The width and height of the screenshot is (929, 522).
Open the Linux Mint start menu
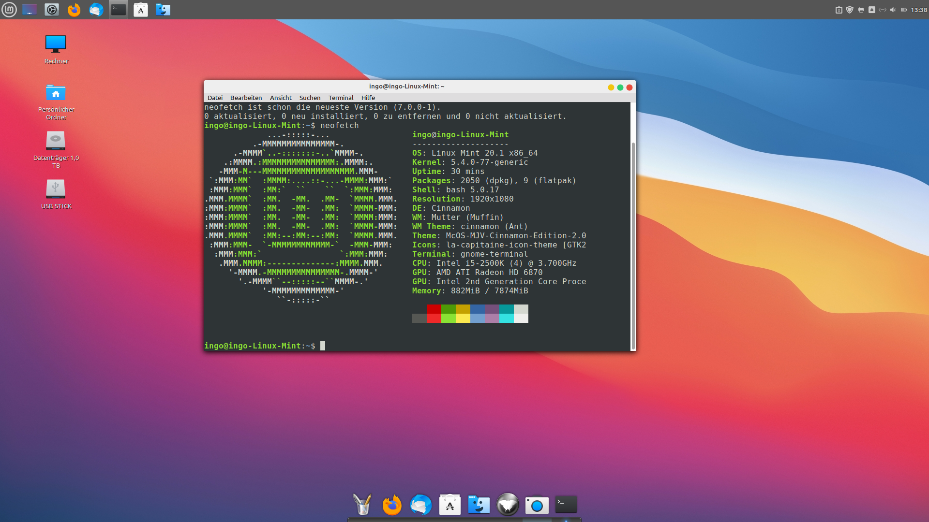(9, 10)
